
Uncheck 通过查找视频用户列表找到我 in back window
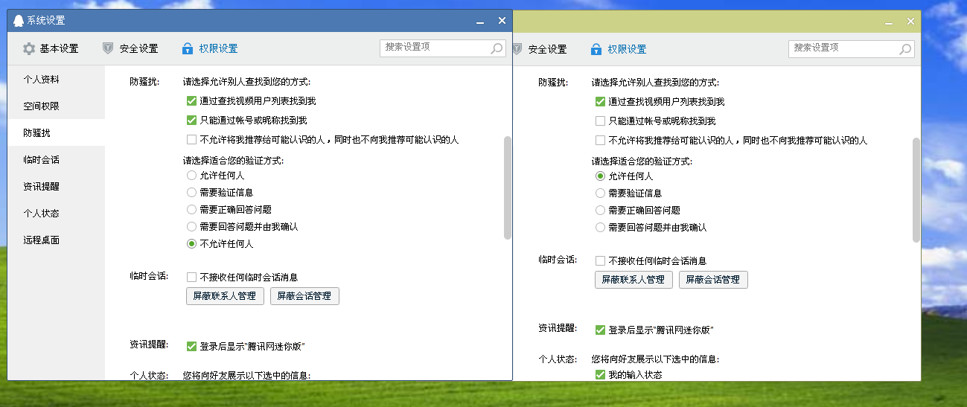600,101
